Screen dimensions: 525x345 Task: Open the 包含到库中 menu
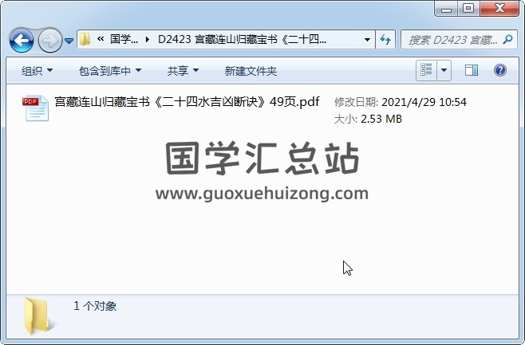pos(110,71)
